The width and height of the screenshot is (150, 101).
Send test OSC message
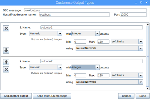pyautogui.click(x=52, y=96)
